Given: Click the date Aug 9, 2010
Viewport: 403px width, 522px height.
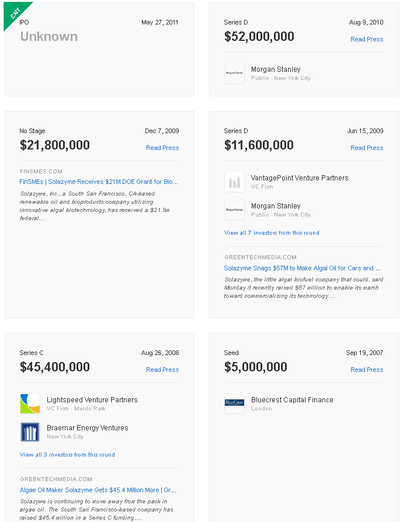Looking at the screenshot, I should [366, 22].
